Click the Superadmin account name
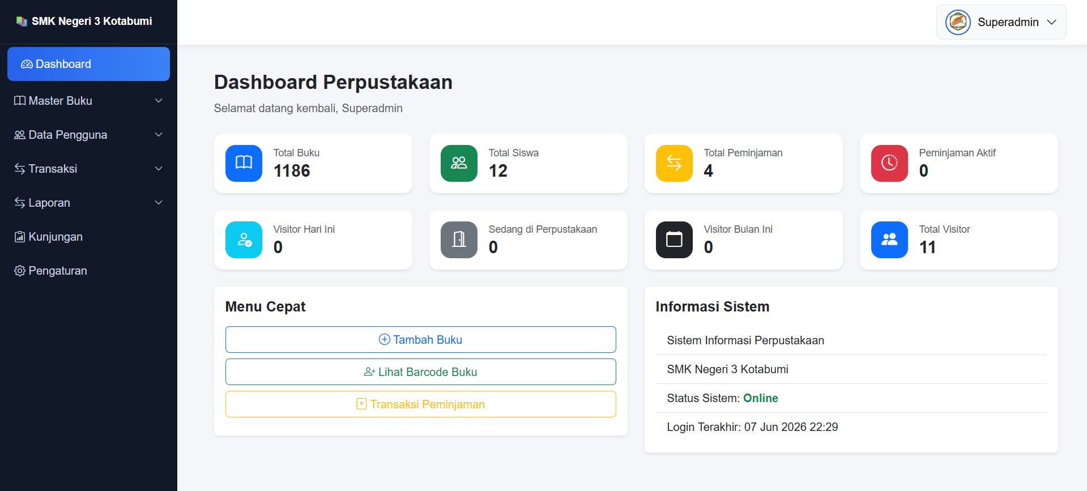This screenshot has width=1087, height=491. [x=1008, y=22]
